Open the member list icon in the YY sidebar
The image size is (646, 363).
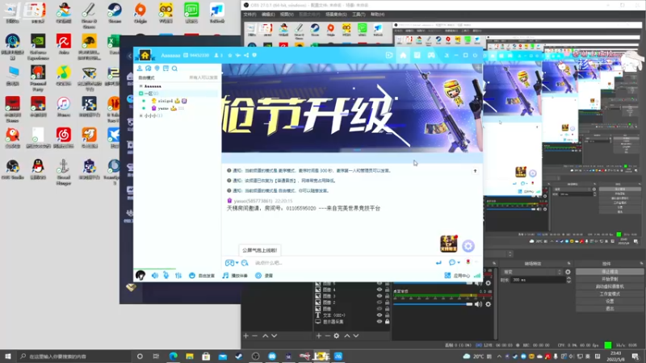point(140,69)
